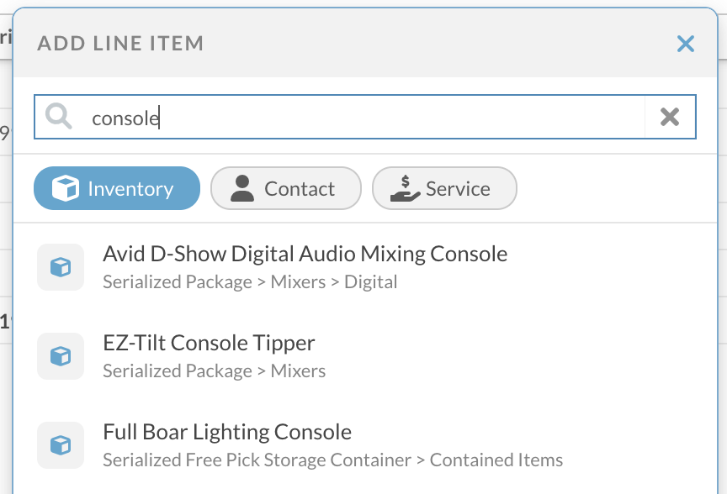Choose the EZ-Tilt Console Tipper result
The image size is (727, 494).
(209, 343)
